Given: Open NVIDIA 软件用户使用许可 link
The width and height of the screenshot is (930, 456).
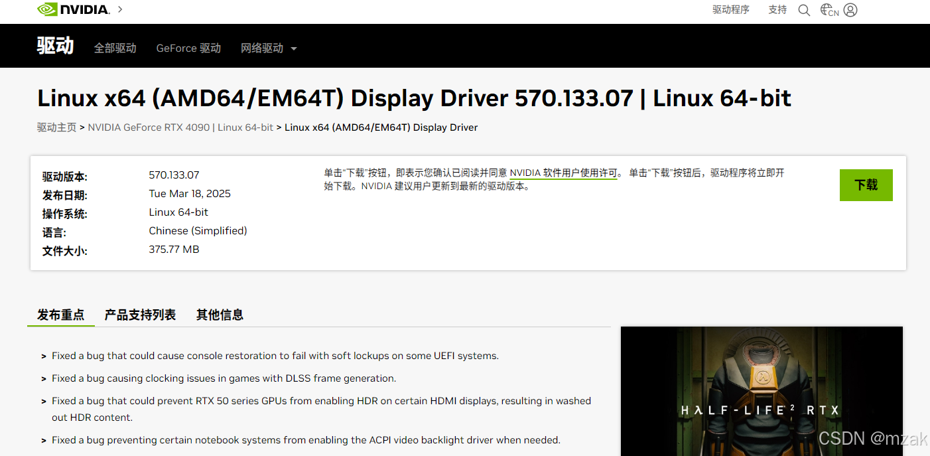Looking at the screenshot, I should [564, 173].
